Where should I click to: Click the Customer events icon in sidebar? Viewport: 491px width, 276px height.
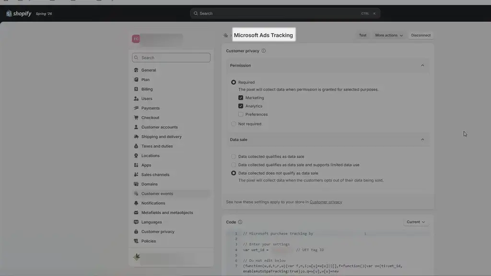[x=136, y=194]
